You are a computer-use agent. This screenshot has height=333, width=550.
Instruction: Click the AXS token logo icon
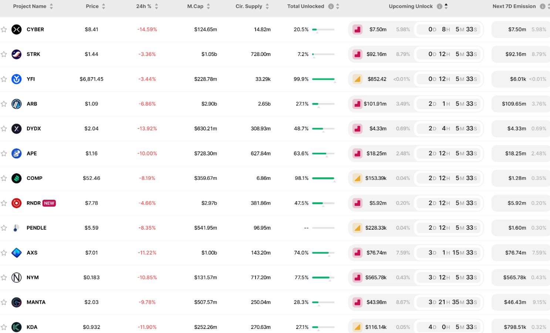[x=17, y=253]
